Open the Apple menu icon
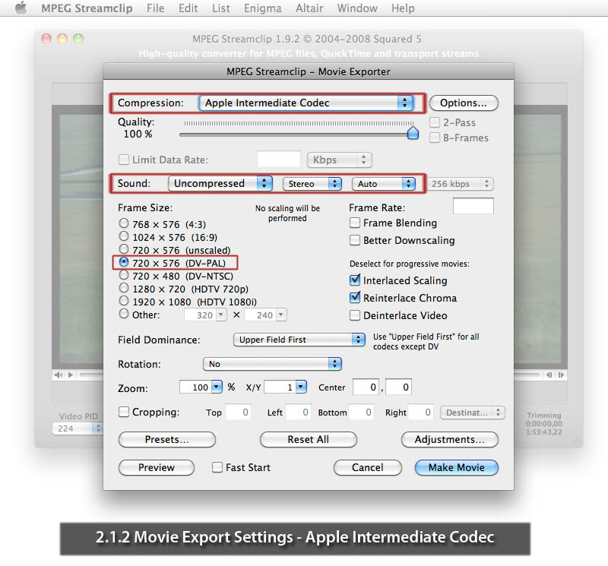The width and height of the screenshot is (608, 566). pyautogui.click(x=21, y=8)
